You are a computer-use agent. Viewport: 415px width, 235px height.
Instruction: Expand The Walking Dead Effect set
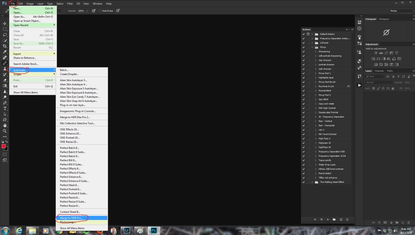pyautogui.click(x=312, y=182)
